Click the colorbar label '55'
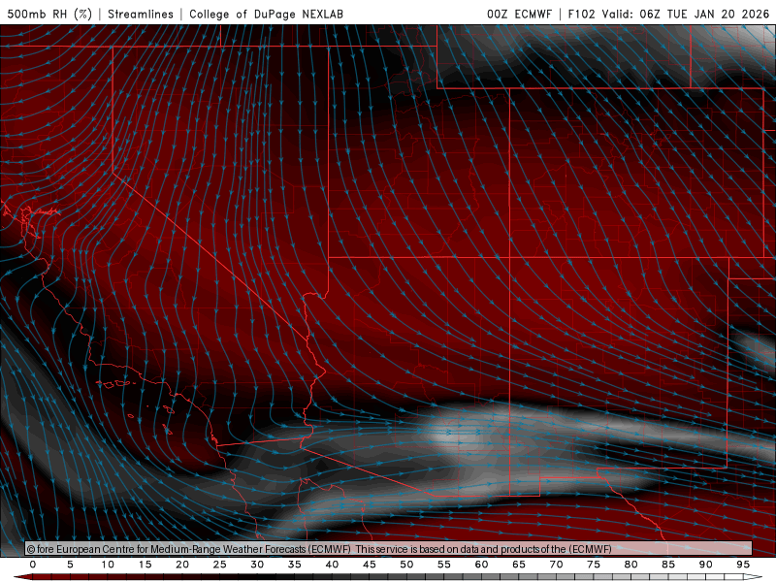Image resolution: width=776 pixels, height=582 pixels. (x=444, y=565)
